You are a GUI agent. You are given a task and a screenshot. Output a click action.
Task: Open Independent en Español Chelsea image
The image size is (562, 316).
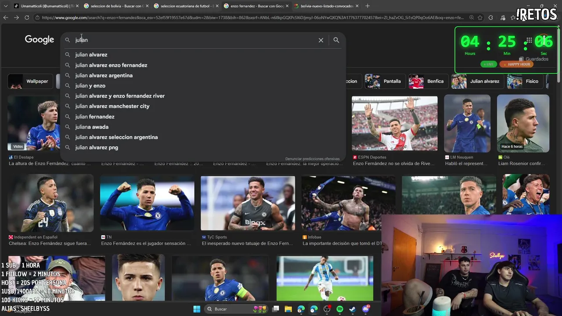(50, 203)
